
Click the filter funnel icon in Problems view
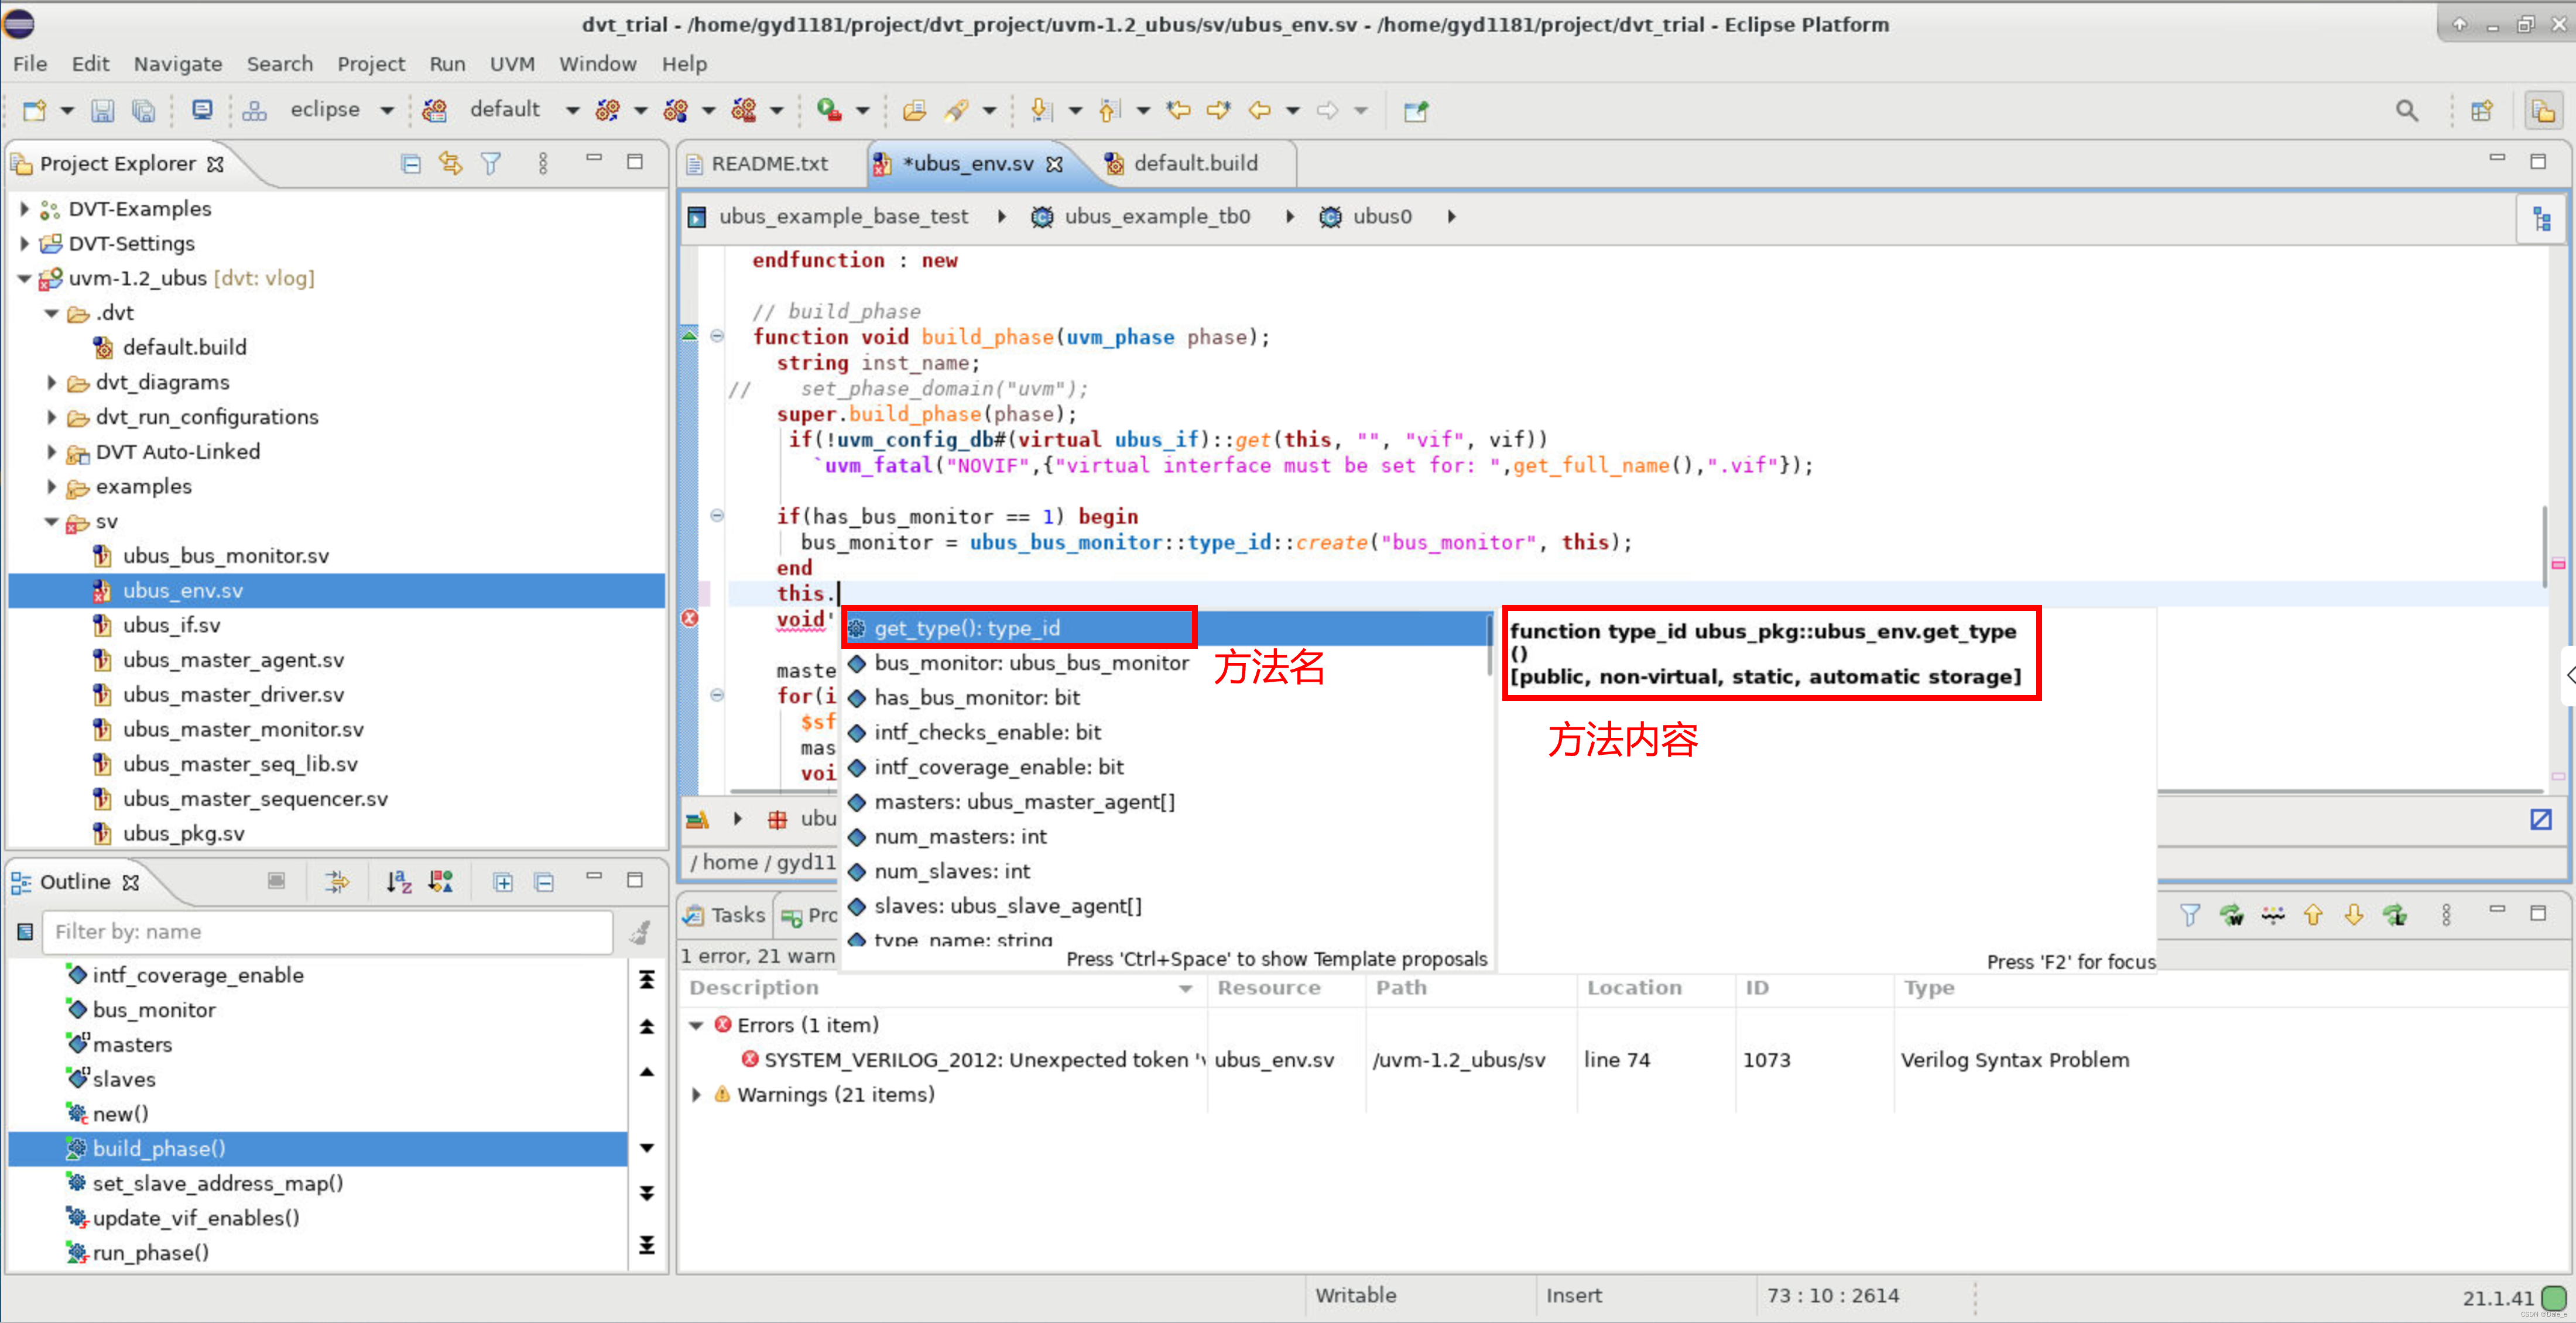coord(2189,915)
